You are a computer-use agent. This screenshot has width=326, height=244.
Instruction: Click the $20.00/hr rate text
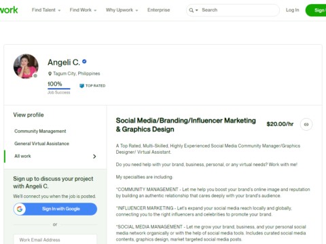(x=280, y=124)
